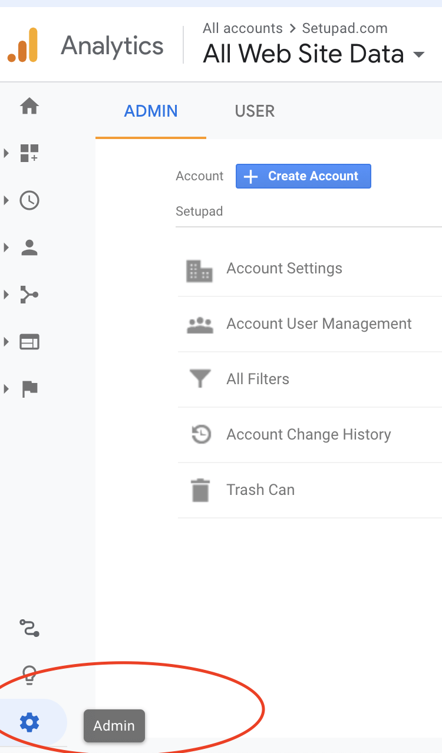442x753 pixels.
Task: Open the All accounts breadcrumb link
Action: click(x=242, y=28)
